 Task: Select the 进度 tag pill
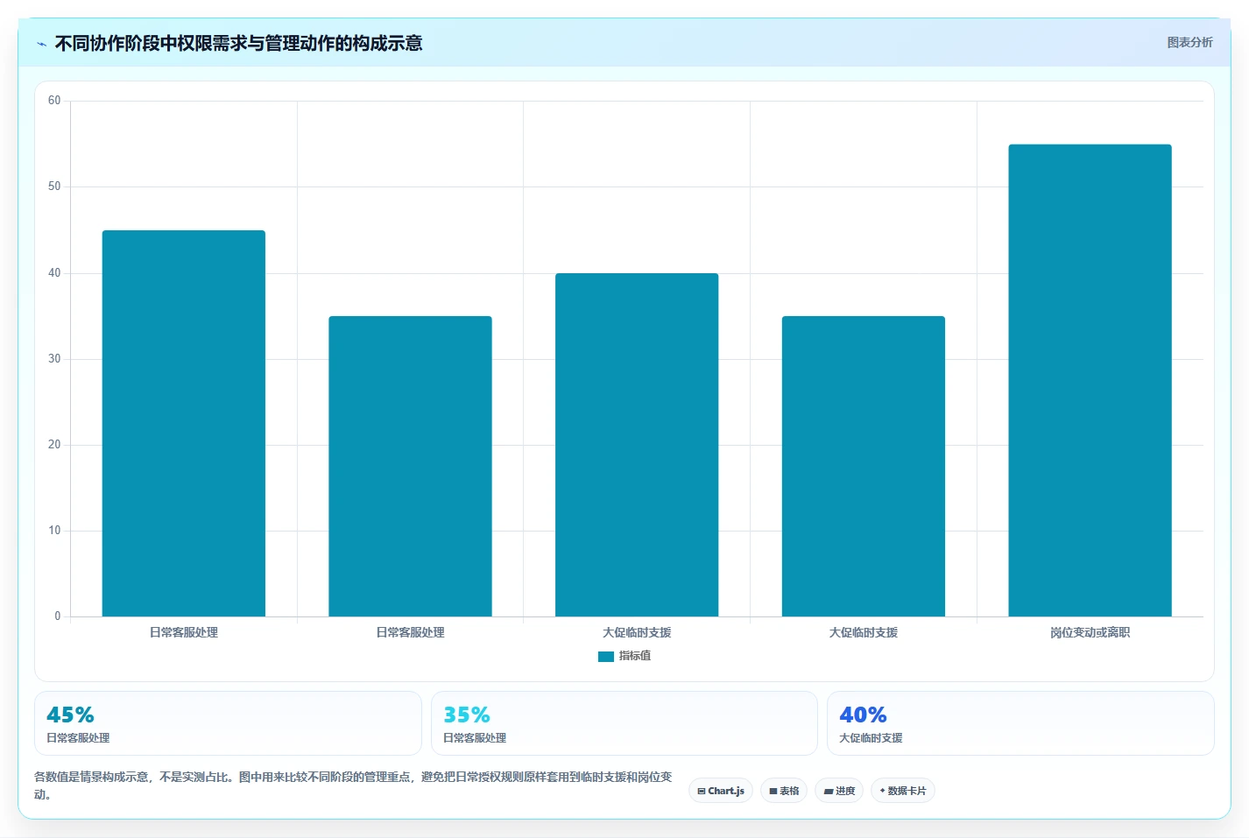(x=839, y=791)
